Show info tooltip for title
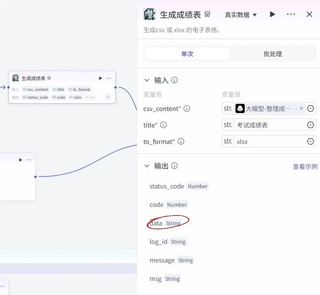This screenshot has height=295, width=320. [x=163, y=125]
